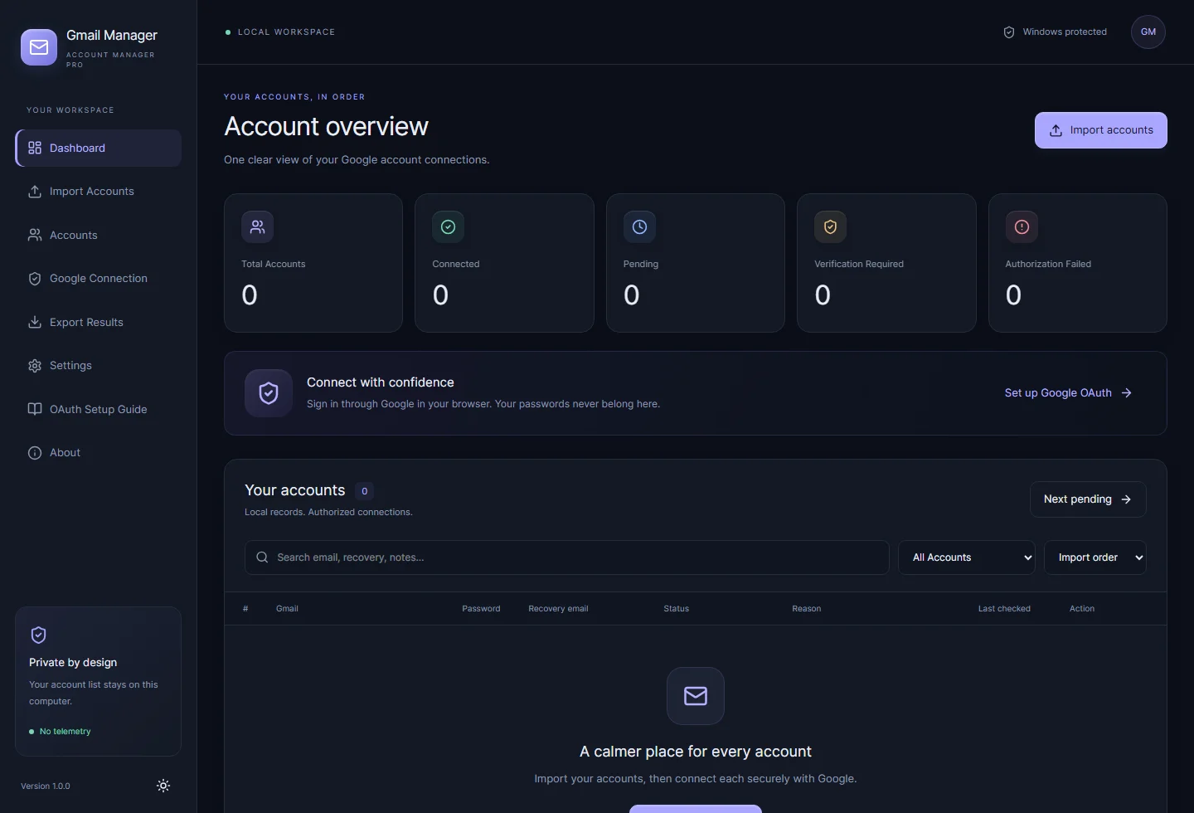Viewport: 1194px width, 813px height.
Task: Click the Version 1.0.0 label
Action: [x=46, y=786]
